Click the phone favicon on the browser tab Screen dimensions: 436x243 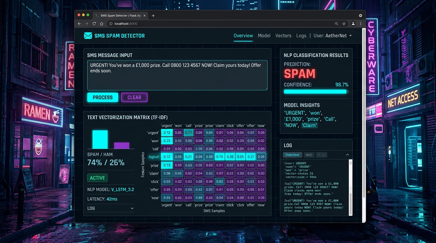click(97, 16)
